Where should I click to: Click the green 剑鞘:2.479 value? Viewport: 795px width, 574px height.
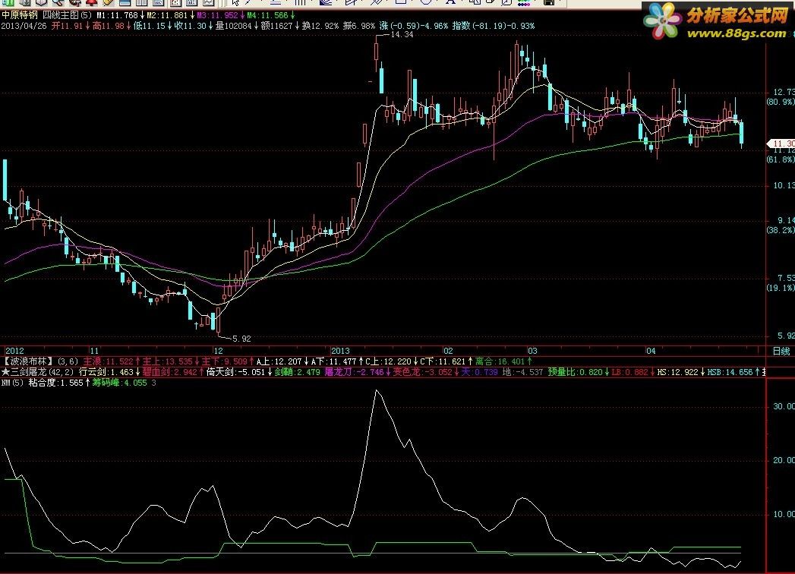[298, 372]
